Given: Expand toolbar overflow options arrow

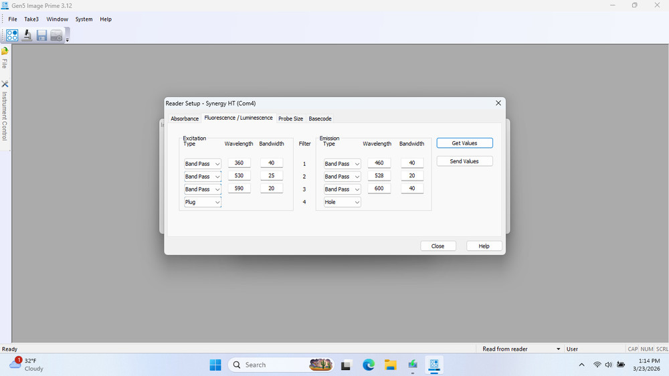Looking at the screenshot, I should tap(67, 40).
